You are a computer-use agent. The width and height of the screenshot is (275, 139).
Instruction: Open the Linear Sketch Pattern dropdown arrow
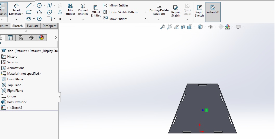click(145, 12)
